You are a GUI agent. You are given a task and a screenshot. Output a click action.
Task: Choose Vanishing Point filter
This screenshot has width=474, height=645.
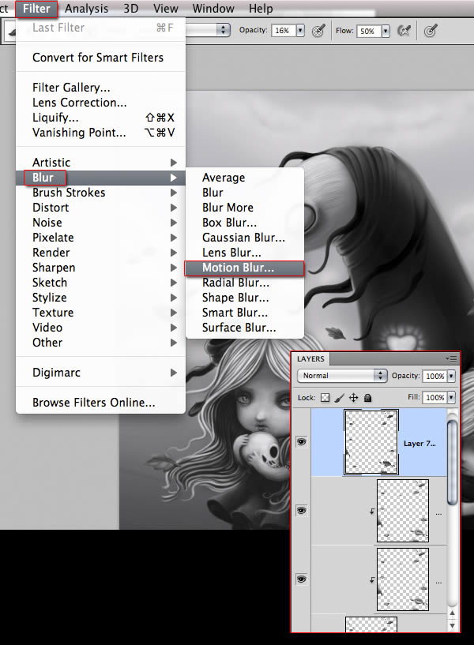(100, 133)
